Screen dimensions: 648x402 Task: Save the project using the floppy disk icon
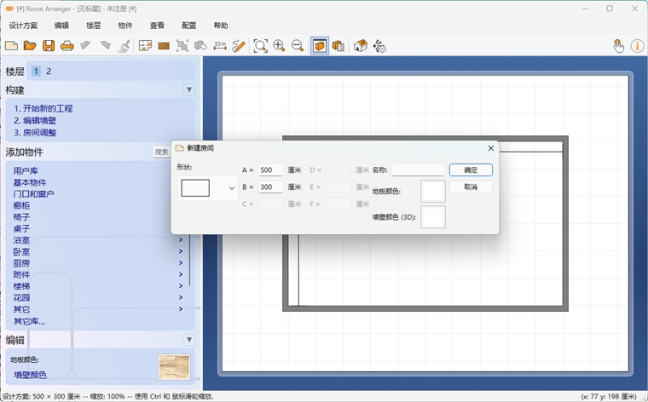pos(49,46)
